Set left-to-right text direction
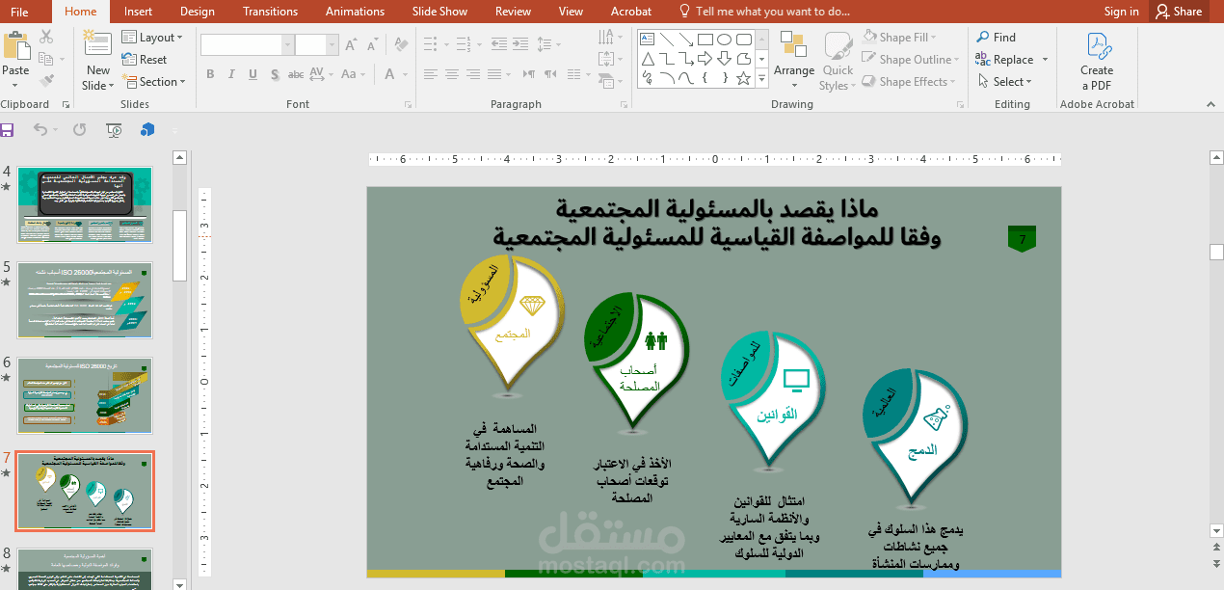This screenshot has width=1224, height=590. coord(529,74)
